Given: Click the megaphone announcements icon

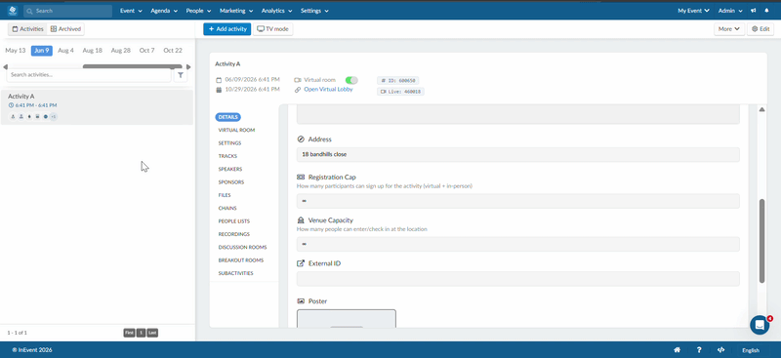Looking at the screenshot, I should coord(754,11).
